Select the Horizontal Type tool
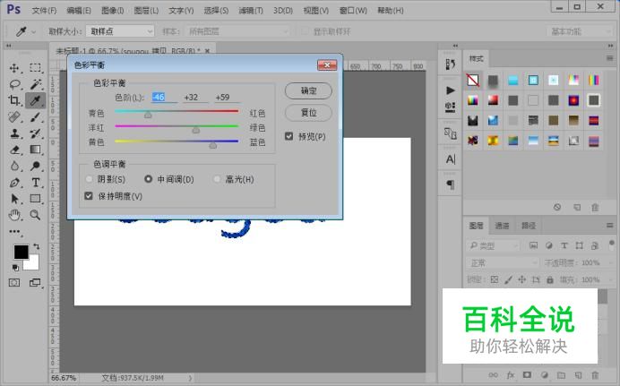This screenshot has width=620, height=386. (x=35, y=183)
